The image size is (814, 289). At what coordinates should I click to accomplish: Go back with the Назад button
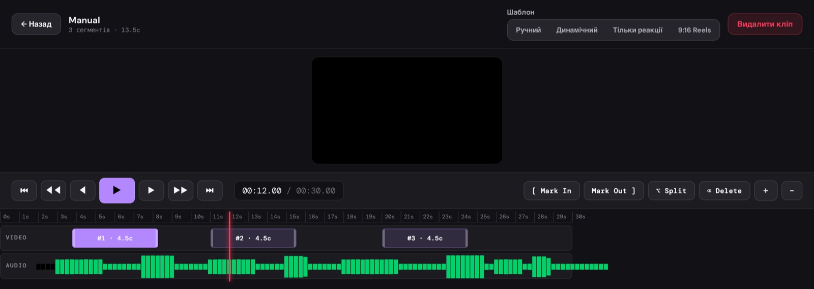[x=36, y=24]
